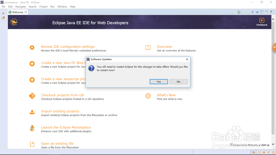Open the What's New link
Image resolution: width=276 pixels, height=155 pixels.
166,95
